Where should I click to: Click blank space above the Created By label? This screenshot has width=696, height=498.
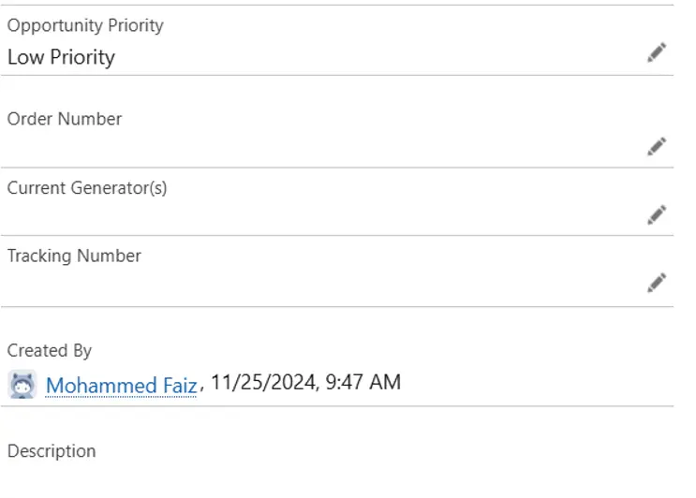coord(337,324)
